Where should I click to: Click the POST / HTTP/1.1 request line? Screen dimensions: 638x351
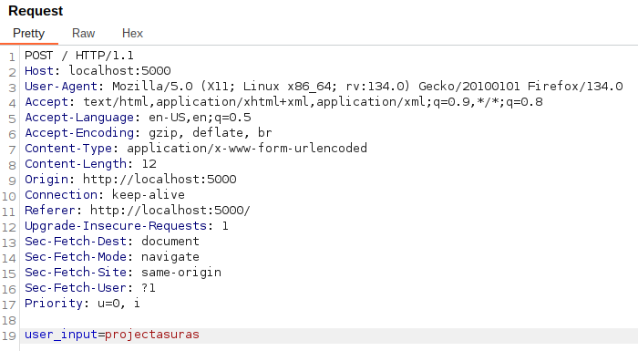click(79, 56)
